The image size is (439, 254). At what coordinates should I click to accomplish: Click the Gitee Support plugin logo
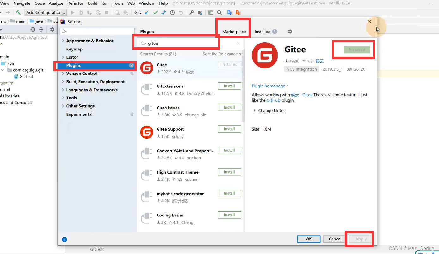click(147, 132)
